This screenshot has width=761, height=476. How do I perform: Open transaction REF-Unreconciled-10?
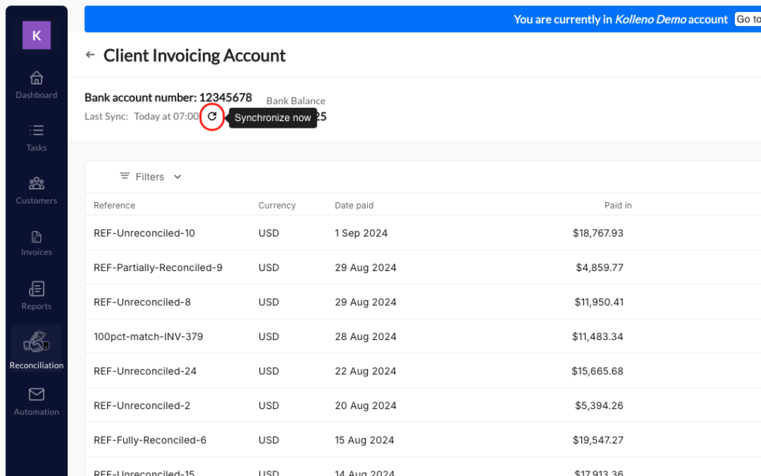(144, 233)
